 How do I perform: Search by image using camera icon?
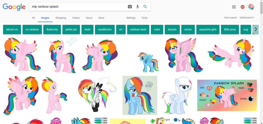pyautogui.click(x=130, y=7)
